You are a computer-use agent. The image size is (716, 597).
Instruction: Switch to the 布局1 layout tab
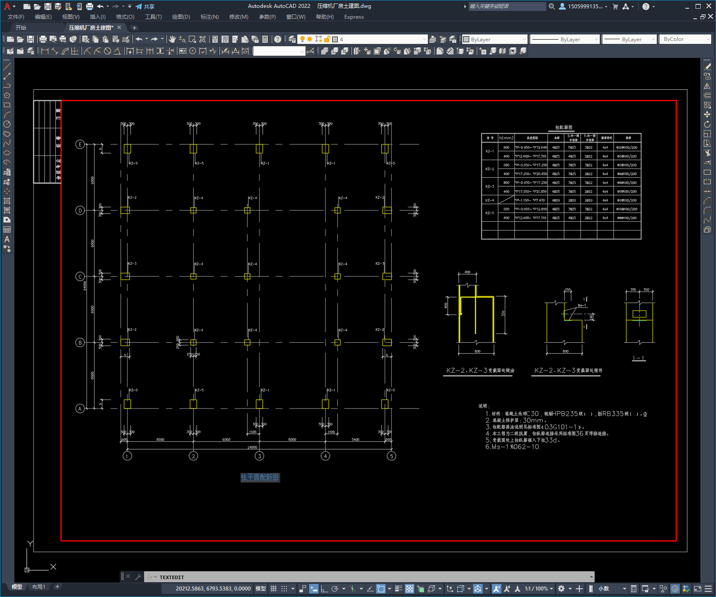(39, 587)
